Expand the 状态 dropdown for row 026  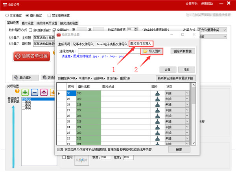click(187, 116)
